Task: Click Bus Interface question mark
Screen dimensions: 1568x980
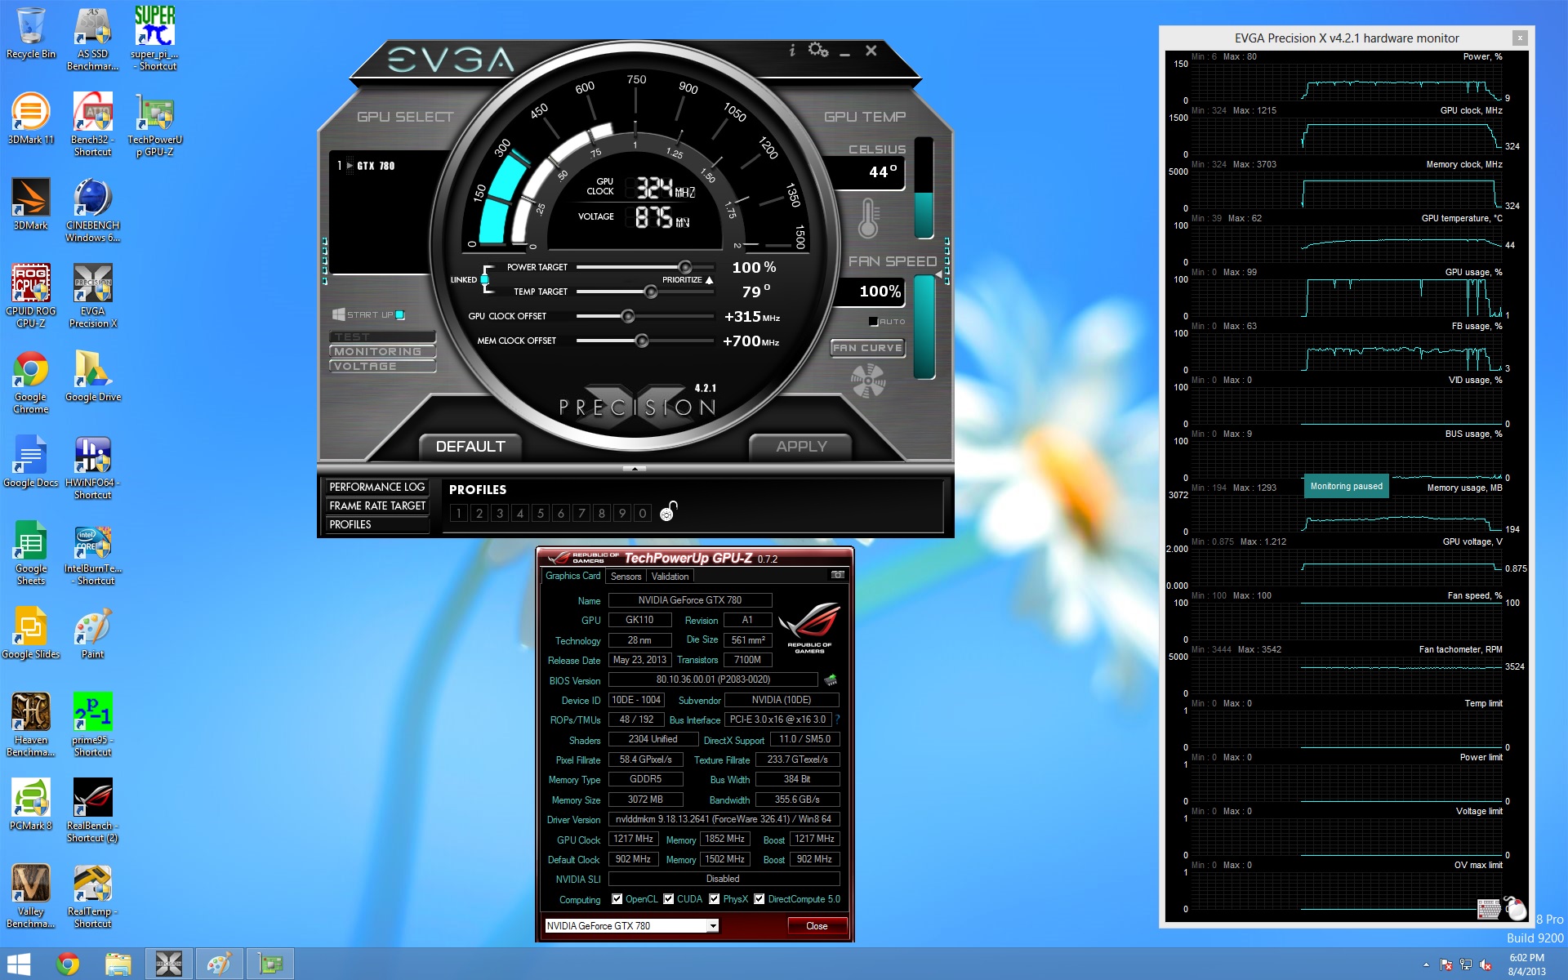Action: coord(837,719)
